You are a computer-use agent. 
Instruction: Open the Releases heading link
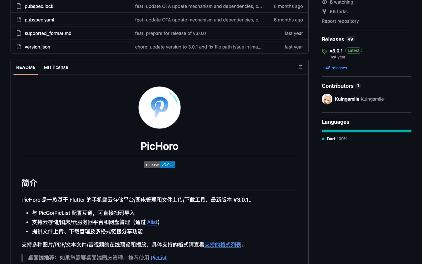(333, 39)
